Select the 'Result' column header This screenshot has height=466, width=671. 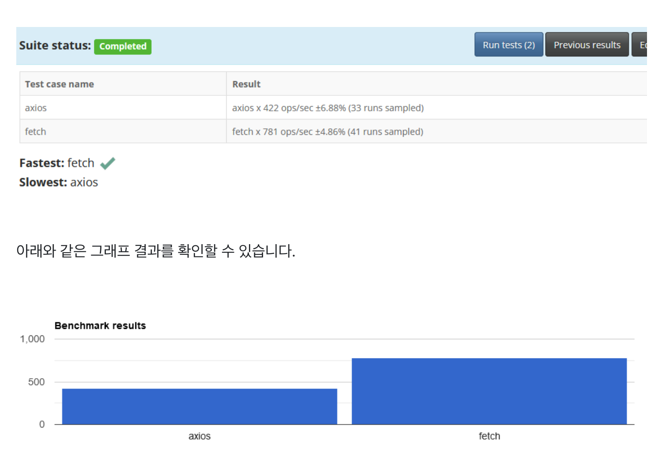coord(437,84)
